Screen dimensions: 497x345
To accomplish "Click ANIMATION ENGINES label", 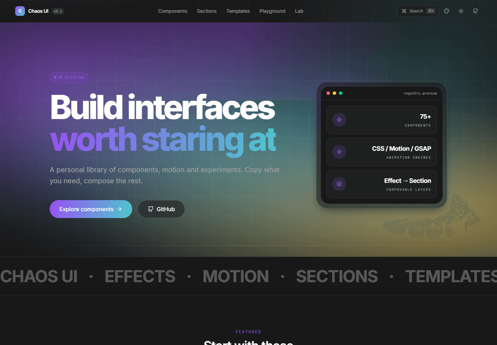I will pos(409,158).
